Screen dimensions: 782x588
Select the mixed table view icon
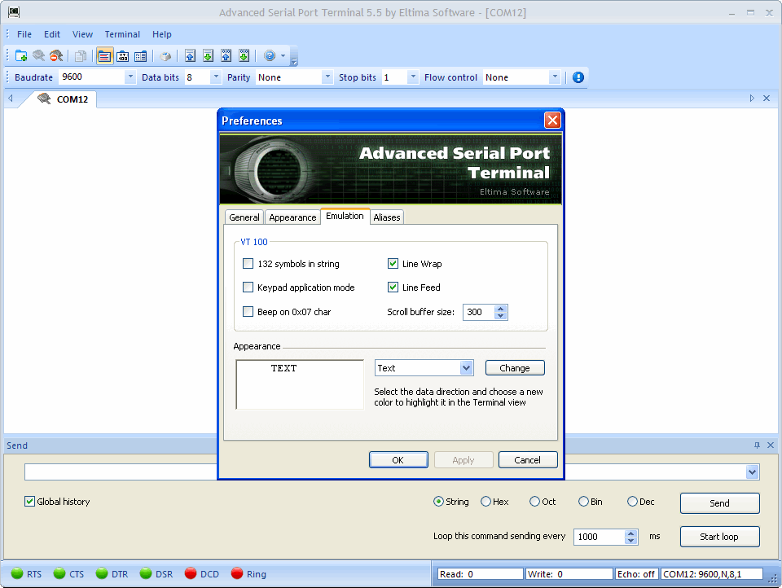pyautogui.click(x=141, y=55)
